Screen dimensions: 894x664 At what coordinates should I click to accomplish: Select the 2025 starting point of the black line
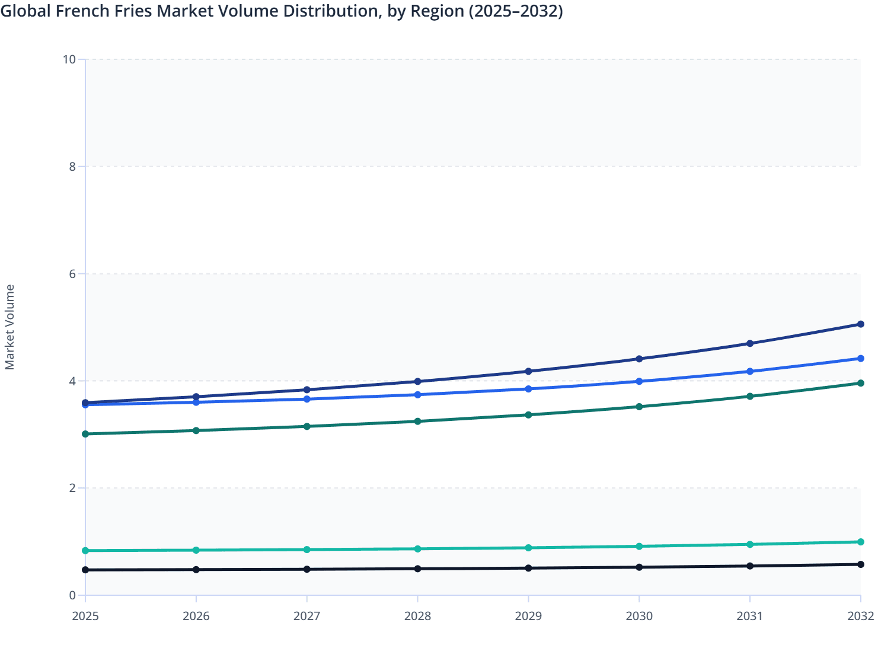tap(85, 569)
